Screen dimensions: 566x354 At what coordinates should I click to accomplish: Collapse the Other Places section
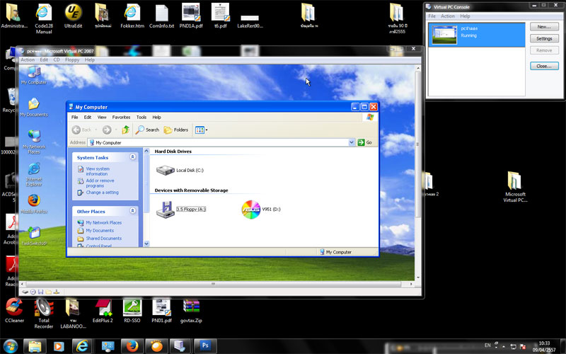132,210
